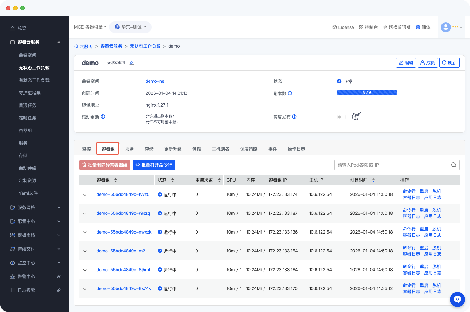Select 有状态工作负载 in the sidebar
Image resolution: width=470 pixels, height=312 pixels.
click(x=34, y=80)
